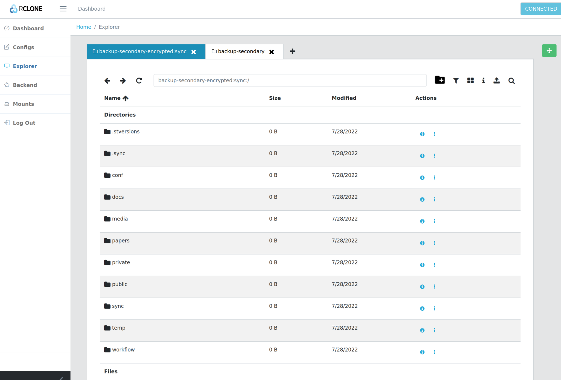Screen dimensions: 561x380
Task: Show info for the workflow folder
Action: pyautogui.click(x=422, y=352)
